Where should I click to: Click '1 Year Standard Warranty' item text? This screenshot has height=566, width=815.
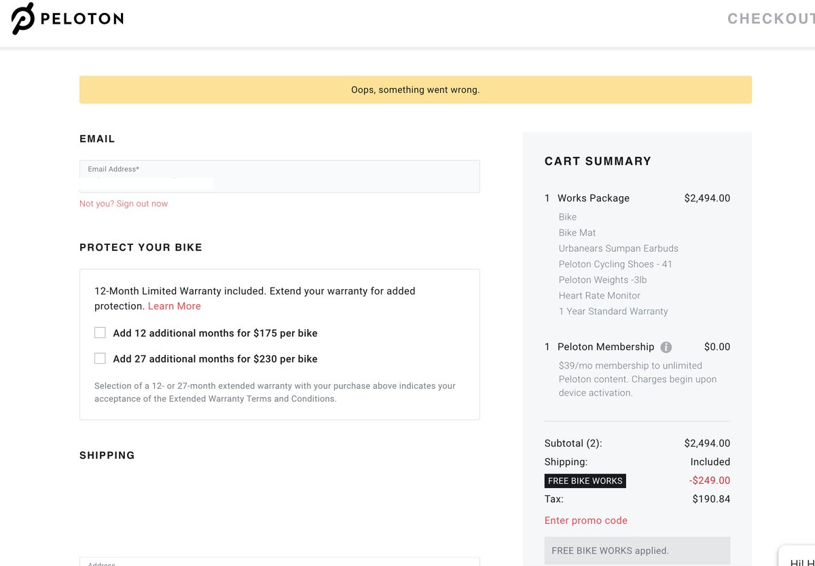[x=613, y=311]
